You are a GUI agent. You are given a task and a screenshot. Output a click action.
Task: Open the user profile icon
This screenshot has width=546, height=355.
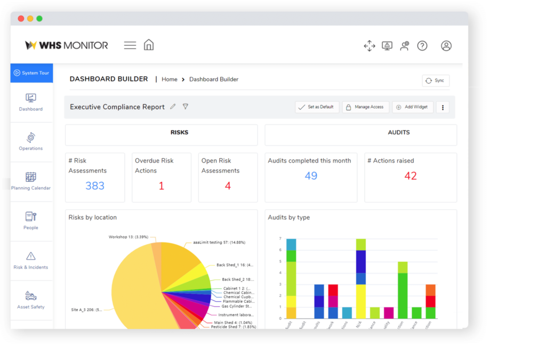446,46
